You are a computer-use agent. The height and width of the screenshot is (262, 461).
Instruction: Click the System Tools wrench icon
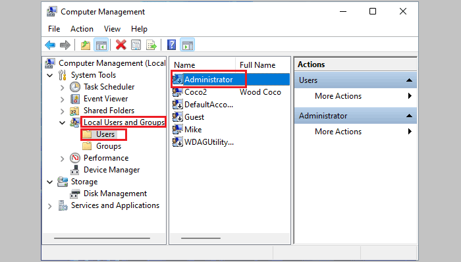click(62, 75)
